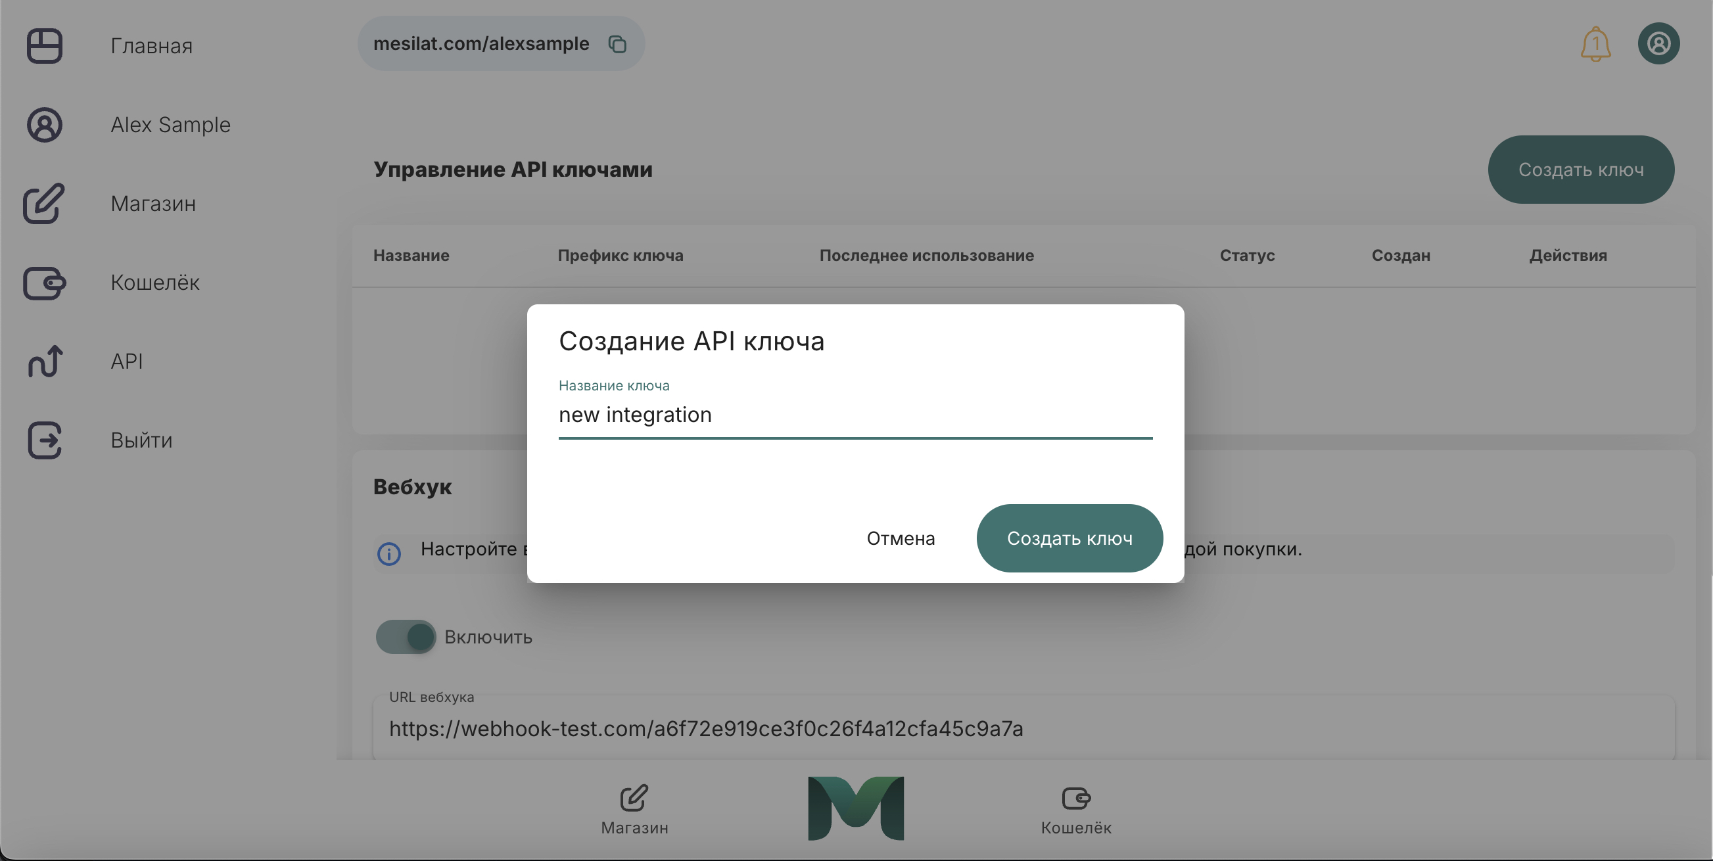Open the Магазин tab in bottom bar
1713x861 pixels.
coord(634,809)
